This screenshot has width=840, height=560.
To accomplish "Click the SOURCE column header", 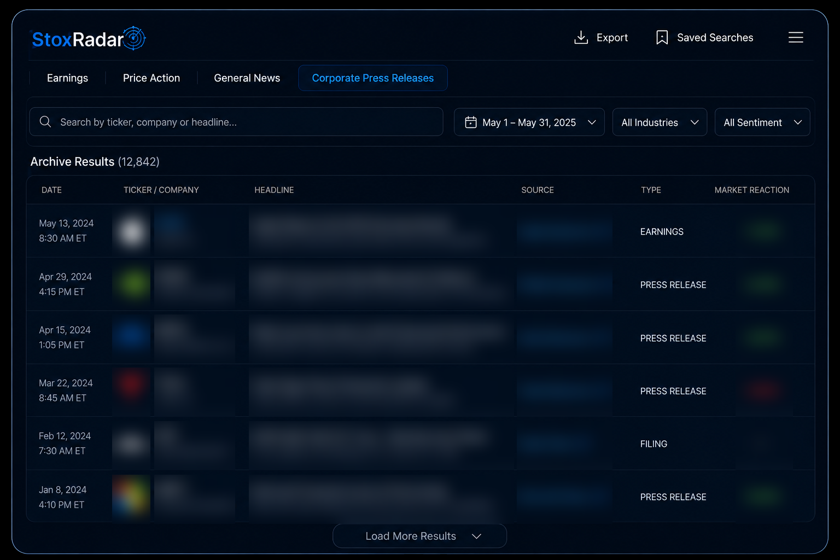I will [x=538, y=190].
